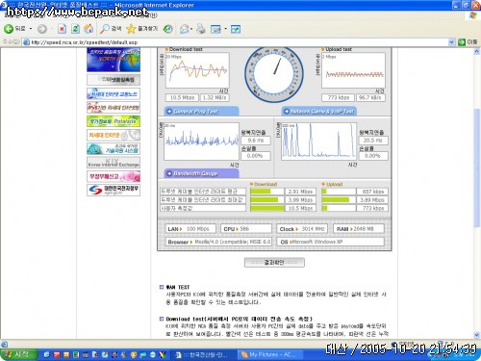This screenshot has width=481, height=361.
Task: Click the Go button next to address bar
Action: [468, 42]
